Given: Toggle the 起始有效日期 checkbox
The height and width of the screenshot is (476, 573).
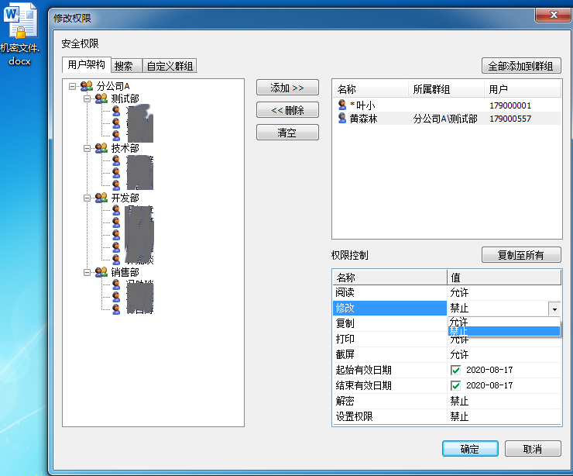Looking at the screenshot, I should coord(455,371).
